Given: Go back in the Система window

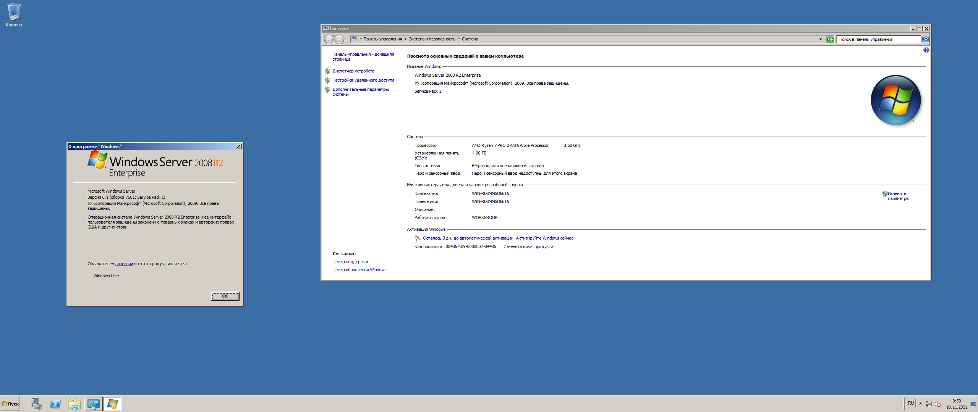Looking at the screenshot, I should (x=329, y=39).
